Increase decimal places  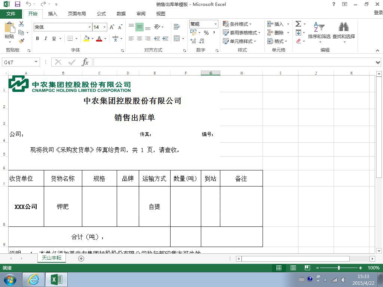193,41
